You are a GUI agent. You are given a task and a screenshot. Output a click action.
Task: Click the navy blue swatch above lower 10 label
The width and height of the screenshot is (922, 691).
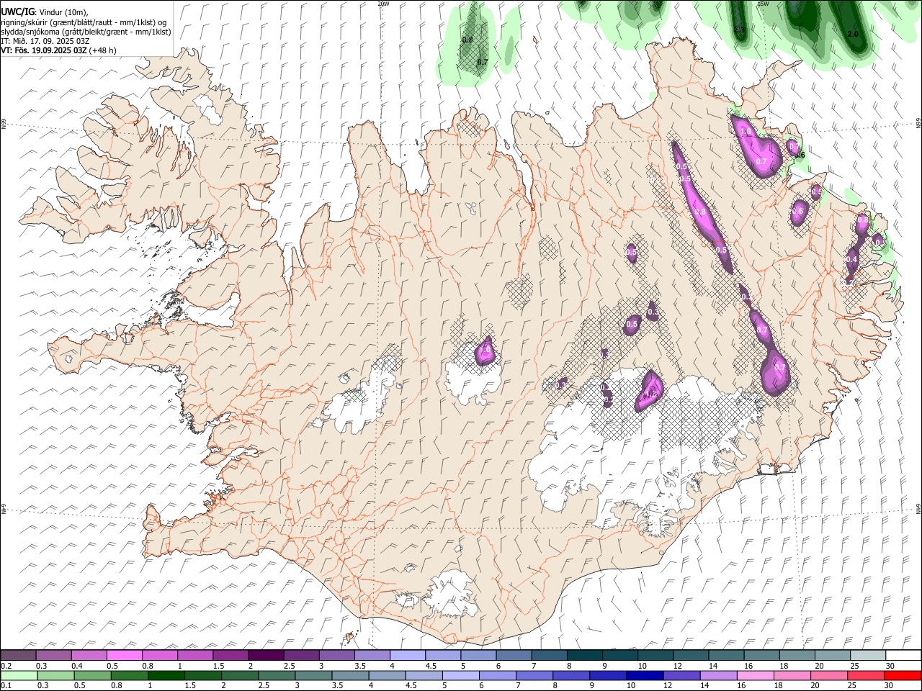tap(645, 675)
